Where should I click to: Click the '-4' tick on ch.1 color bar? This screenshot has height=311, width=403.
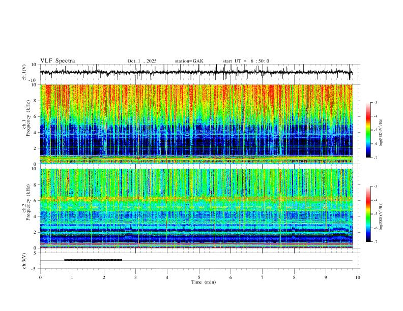click(x=376, y=116)
